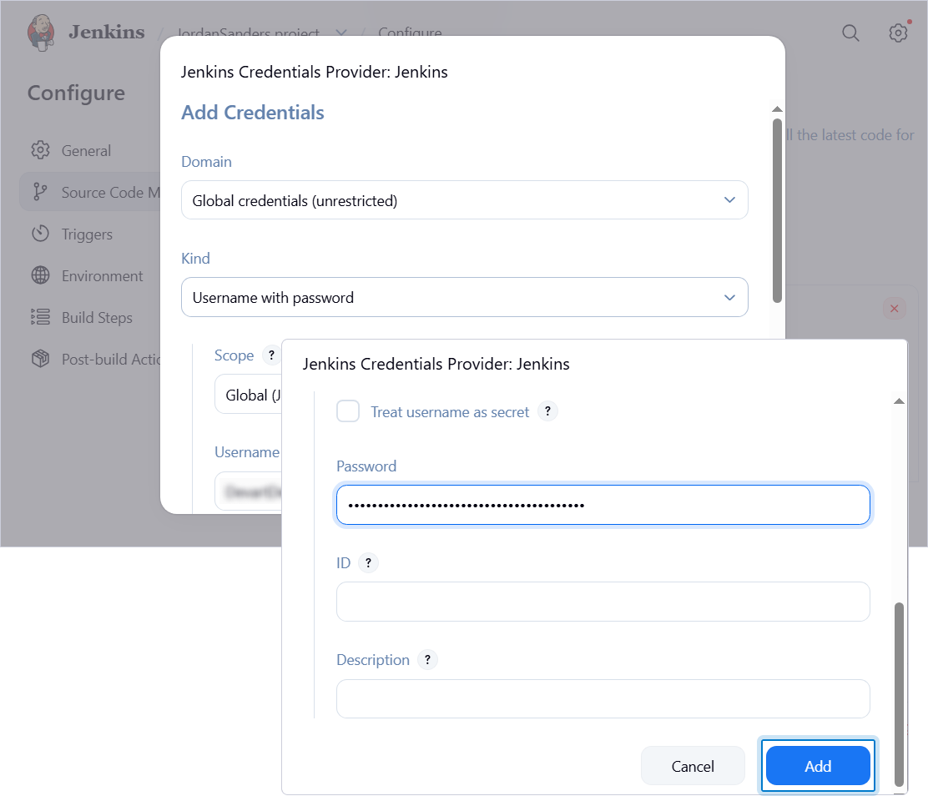Image resolution: width=928 pixels, height=796 pixels.
Task: Open help for Treat username as secret
Action: 547,411
